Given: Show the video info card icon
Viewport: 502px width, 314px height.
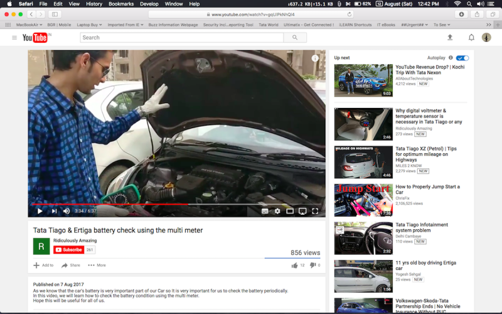Looking at the screenshot, I should pyautogui.click(x=315, y=58).
